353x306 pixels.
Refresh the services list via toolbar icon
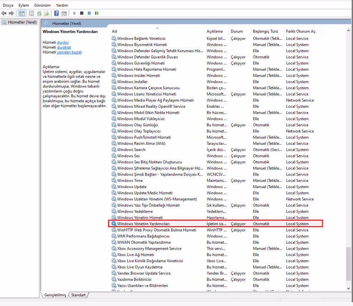point(39,13)
